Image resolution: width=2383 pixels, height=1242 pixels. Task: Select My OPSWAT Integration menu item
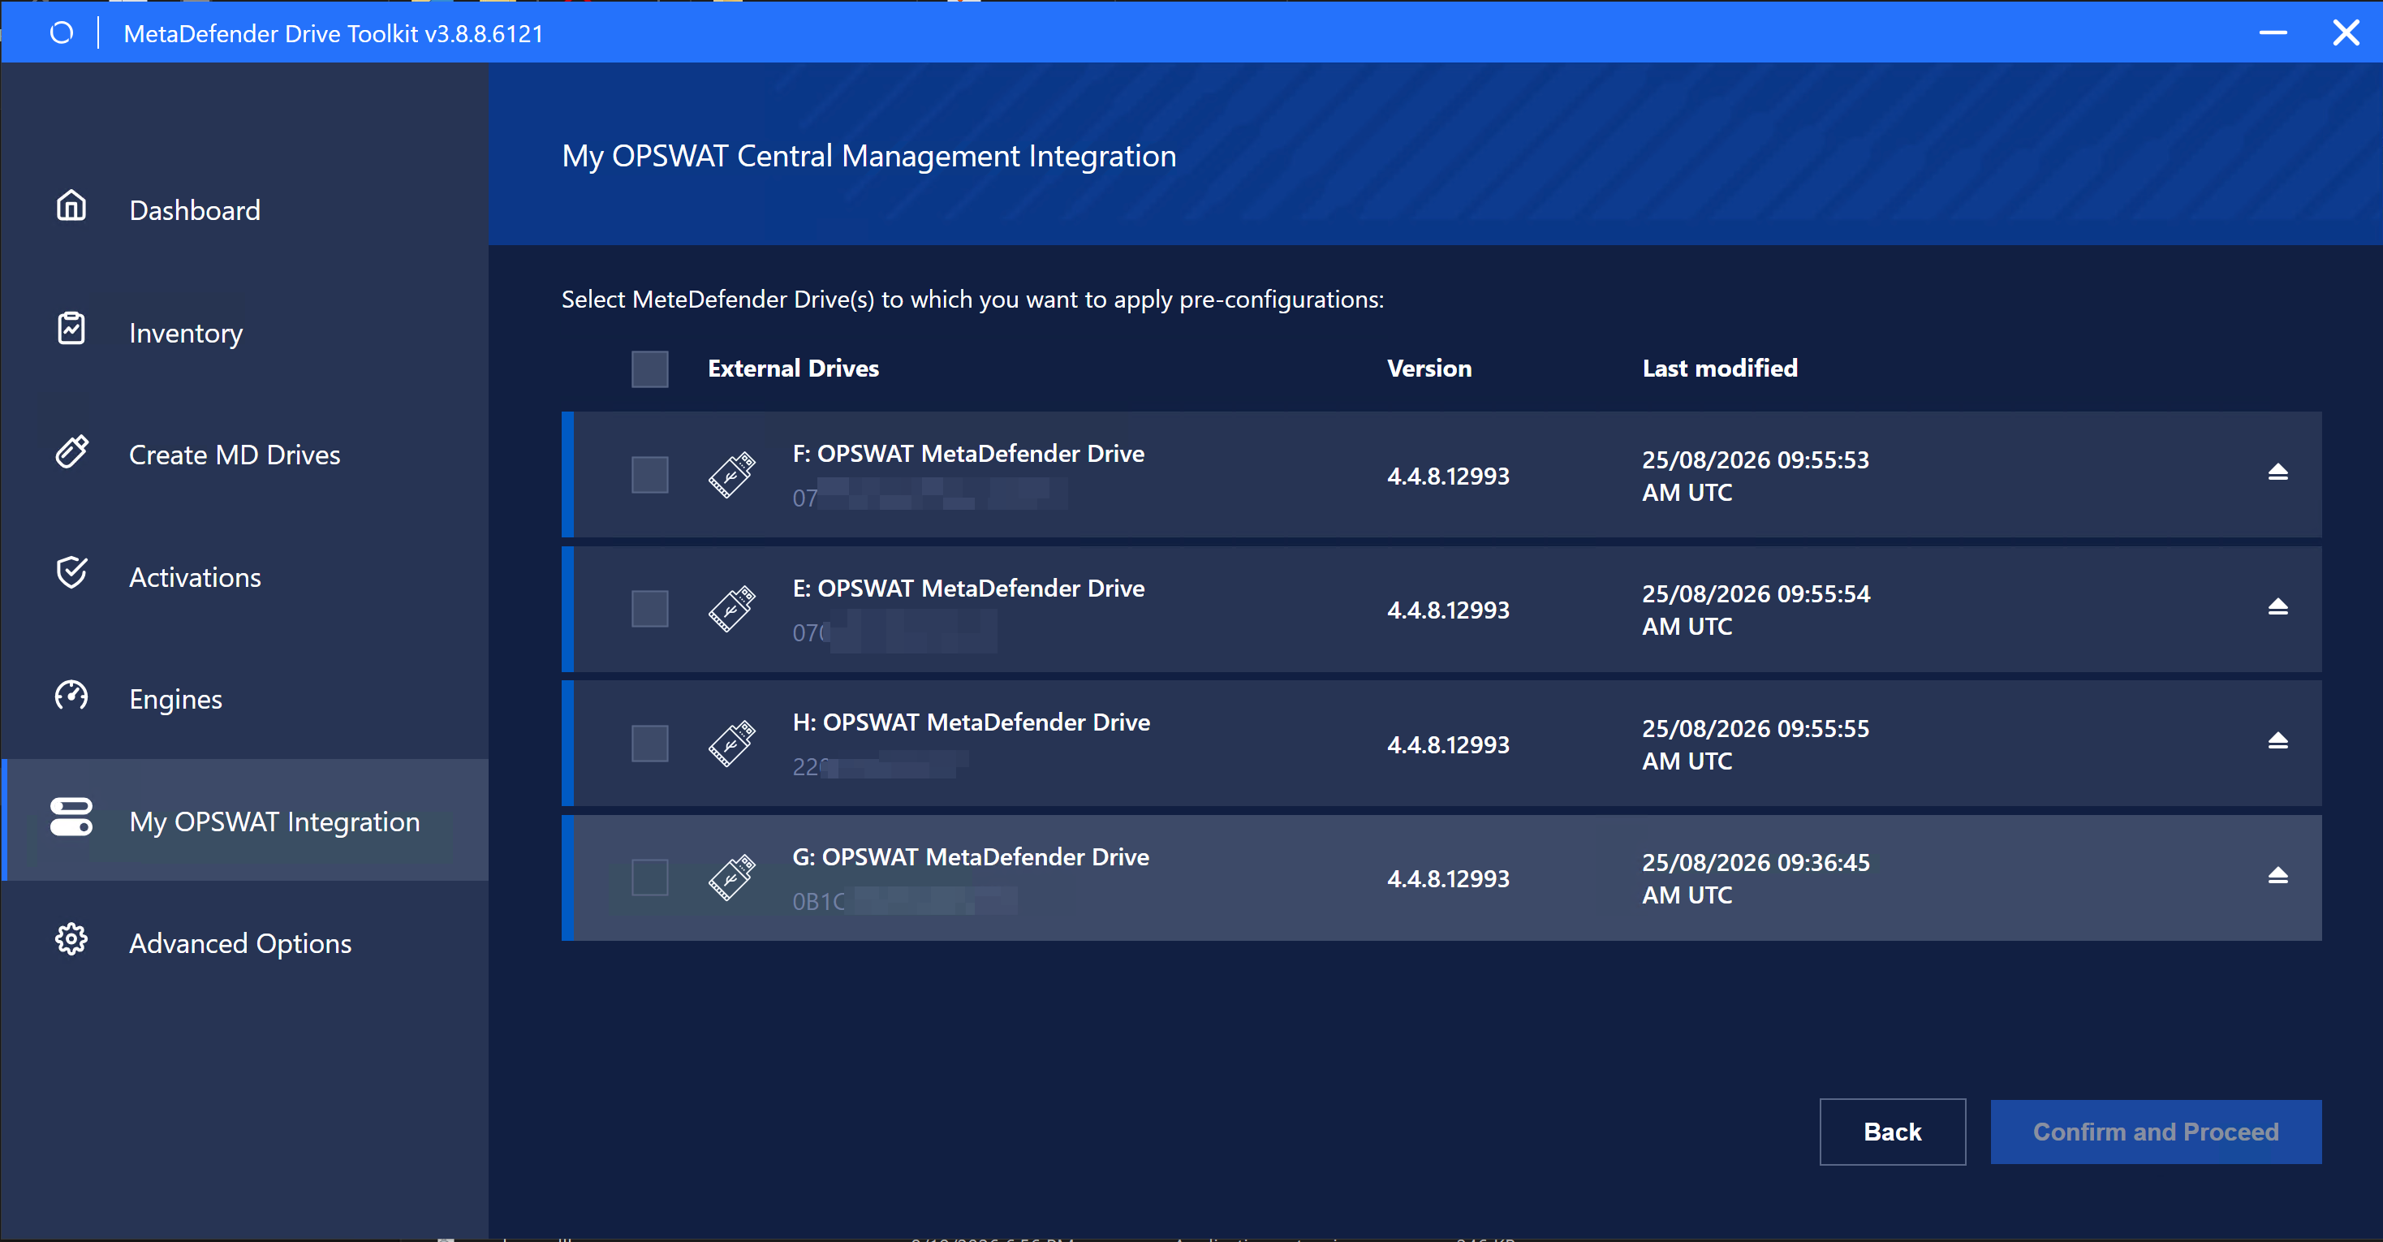click(x=245, y=821)
